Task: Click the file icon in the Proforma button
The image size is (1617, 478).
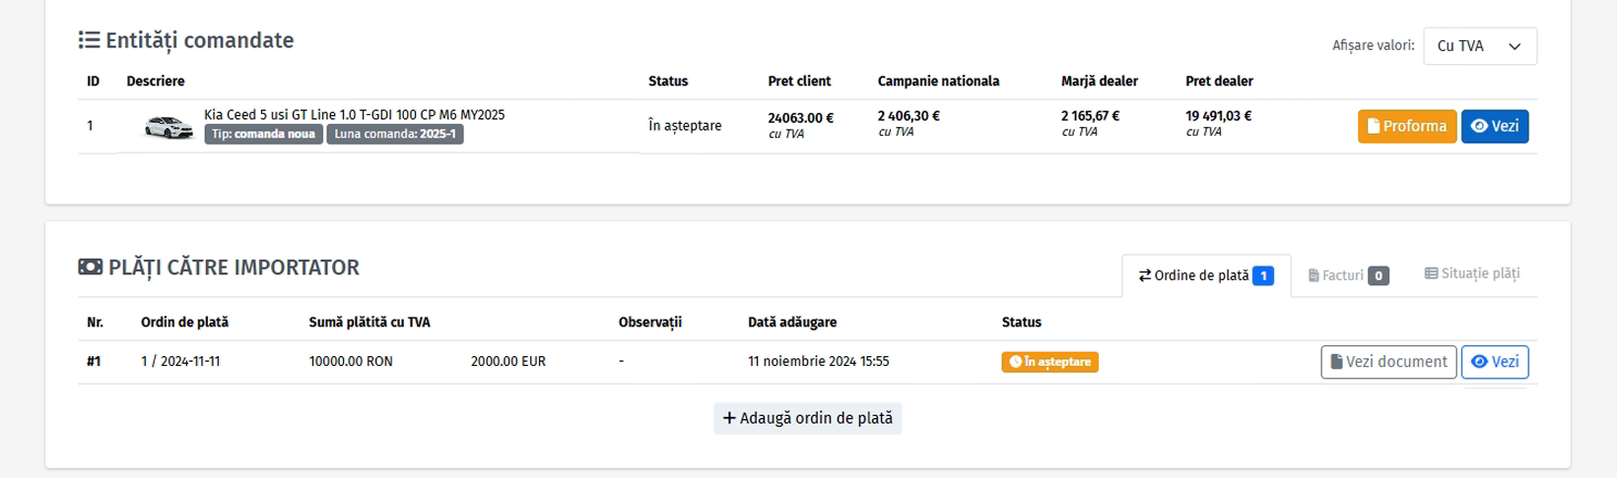Action: (1373, 126)
